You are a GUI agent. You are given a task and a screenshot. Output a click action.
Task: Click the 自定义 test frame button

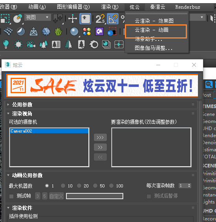57,196
